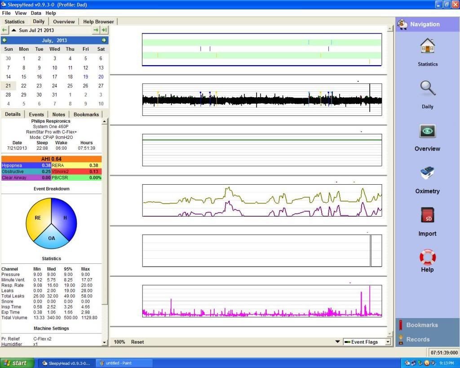The image size is (460, 368).
Task: Click the system tray clock showing 9:13 PM
Action: coord(447,363)
